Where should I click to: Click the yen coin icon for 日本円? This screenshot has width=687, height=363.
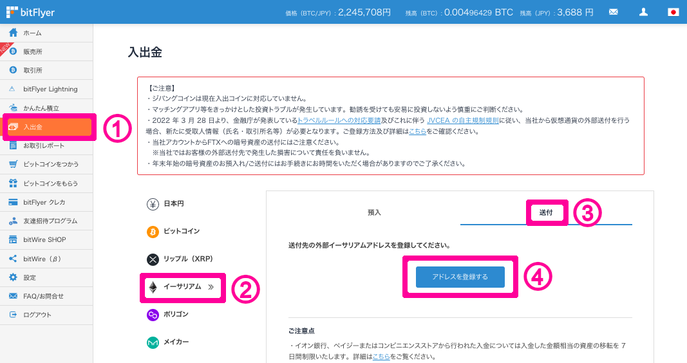tap(153, 204)
